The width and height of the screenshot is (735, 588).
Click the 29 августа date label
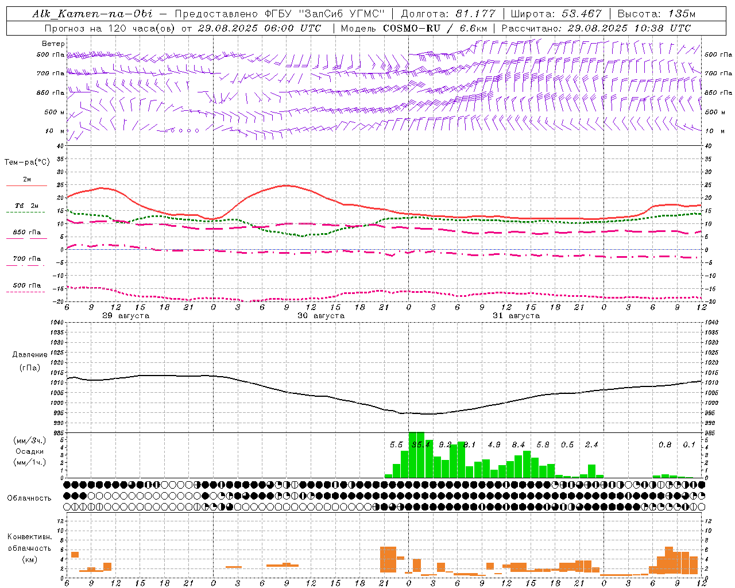[126, 316]
